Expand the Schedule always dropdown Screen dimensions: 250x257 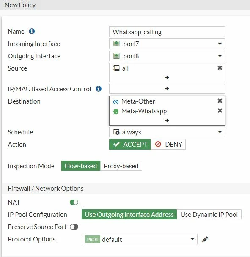167,132
